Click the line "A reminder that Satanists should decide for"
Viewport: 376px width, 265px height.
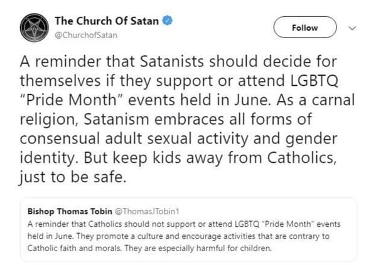[178, 61]
